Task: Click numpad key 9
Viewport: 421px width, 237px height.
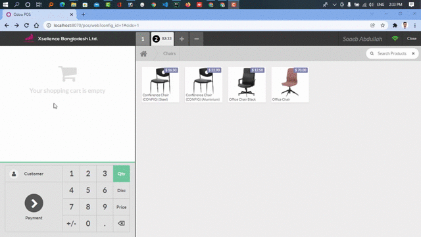Action: [105, 207]
